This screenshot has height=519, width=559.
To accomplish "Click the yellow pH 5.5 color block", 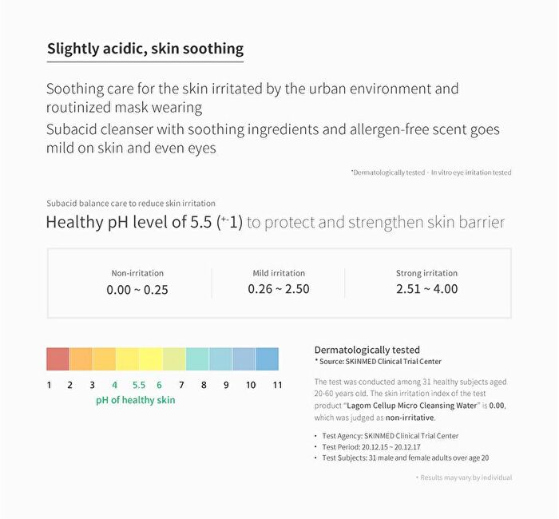I will [151, 359].
